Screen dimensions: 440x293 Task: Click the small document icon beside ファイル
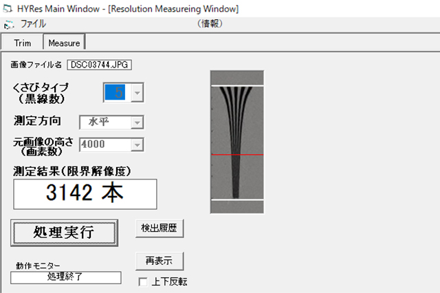click(x=9, y=24)
